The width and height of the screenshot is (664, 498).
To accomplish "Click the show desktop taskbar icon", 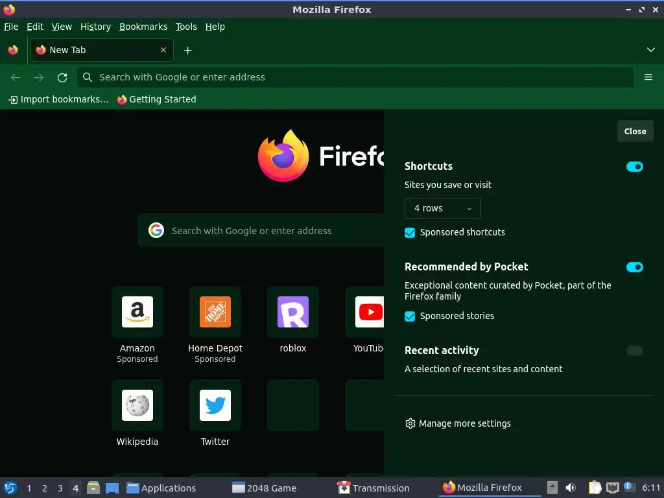I will [112, 488].
